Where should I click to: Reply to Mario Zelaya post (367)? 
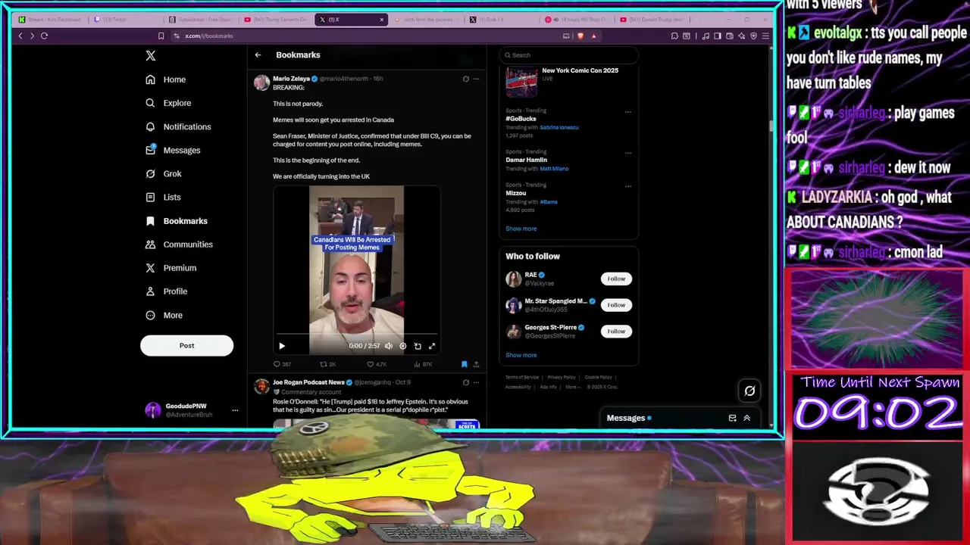point(282,364)
